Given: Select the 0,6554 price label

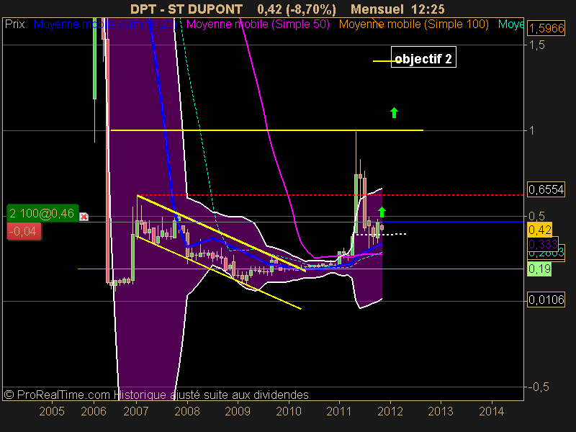Looking at the screenshot, I should [546, 189].
